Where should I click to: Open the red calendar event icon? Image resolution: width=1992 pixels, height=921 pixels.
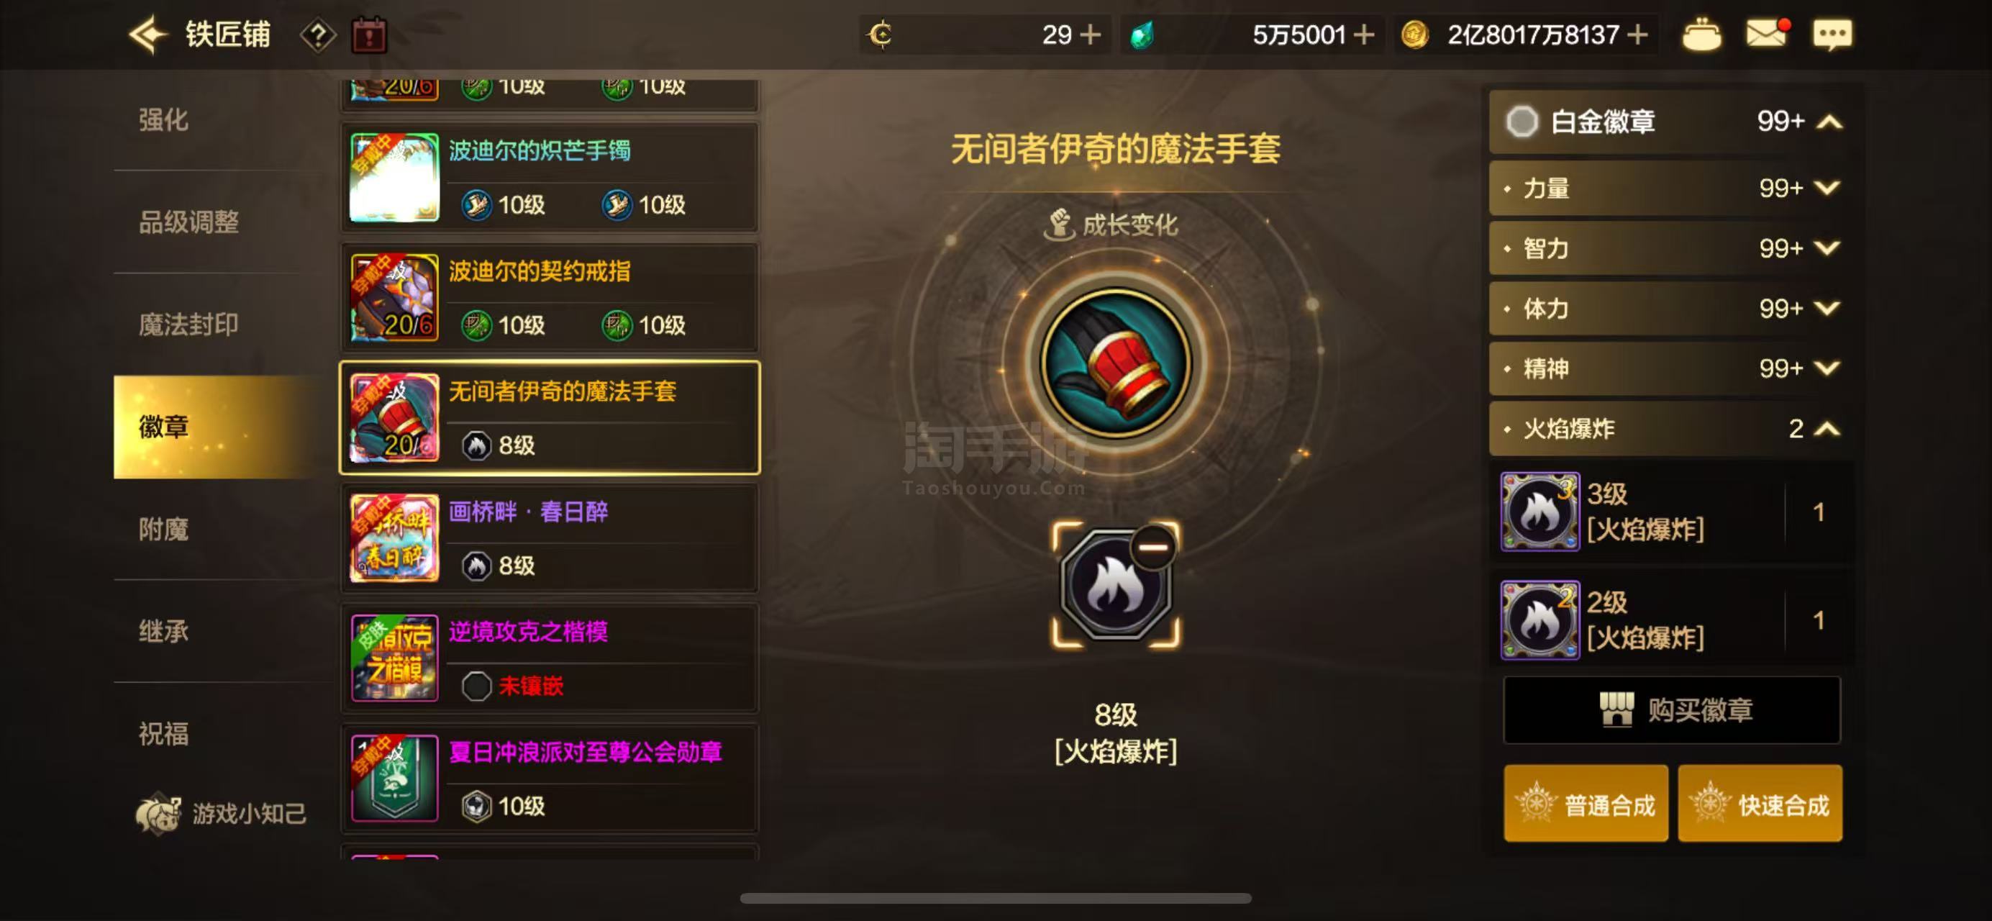pos(369,35)
